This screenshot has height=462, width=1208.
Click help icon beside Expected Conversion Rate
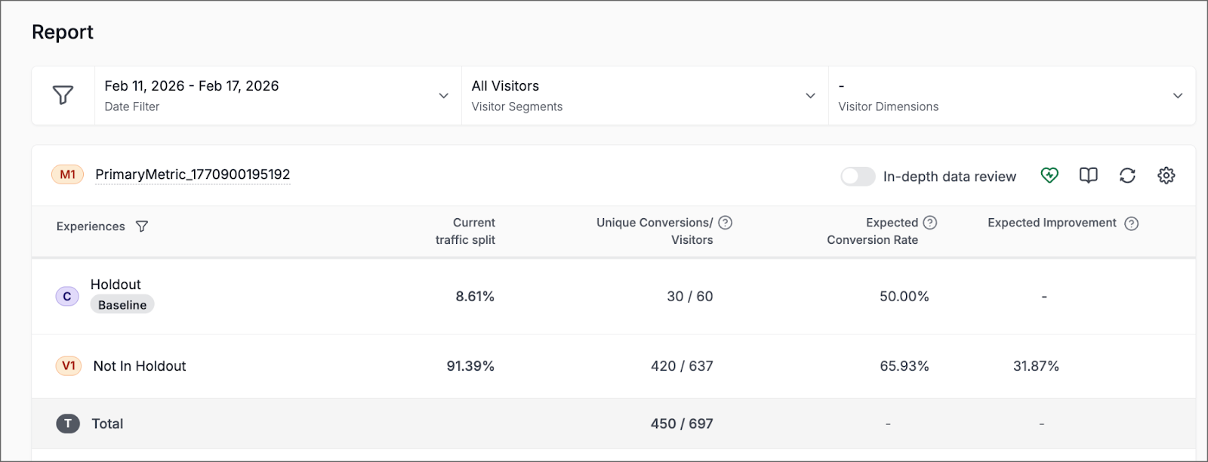point(930,223)
